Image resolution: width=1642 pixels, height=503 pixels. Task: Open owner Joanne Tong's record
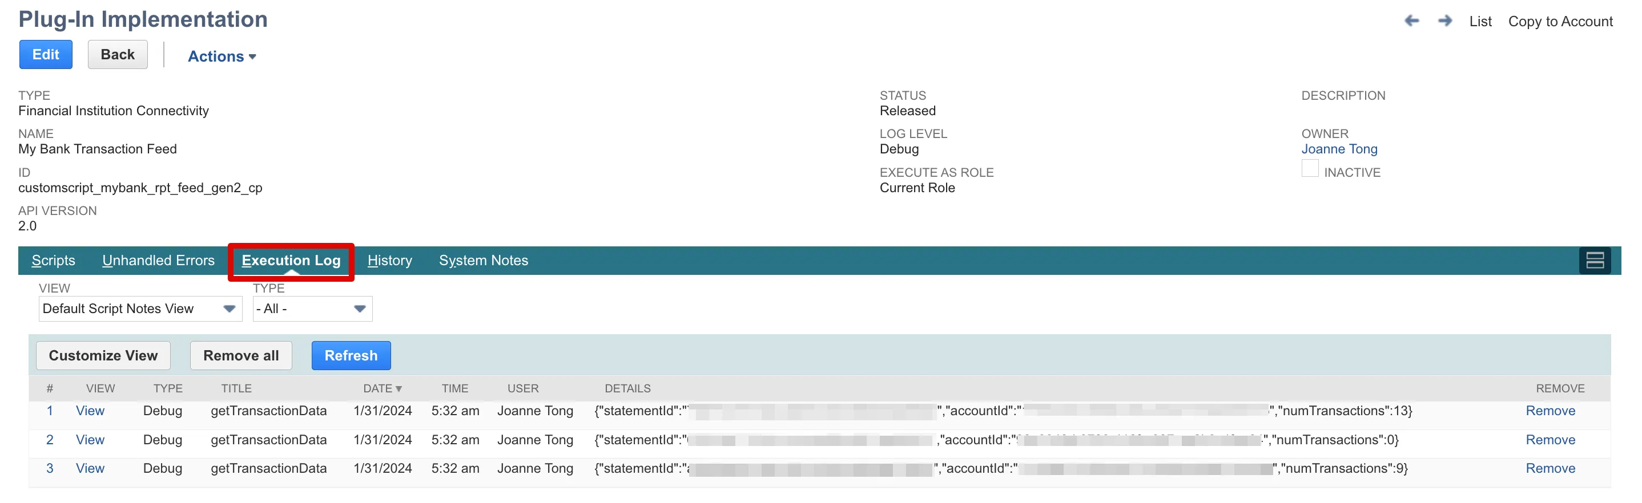(1339, 149)
